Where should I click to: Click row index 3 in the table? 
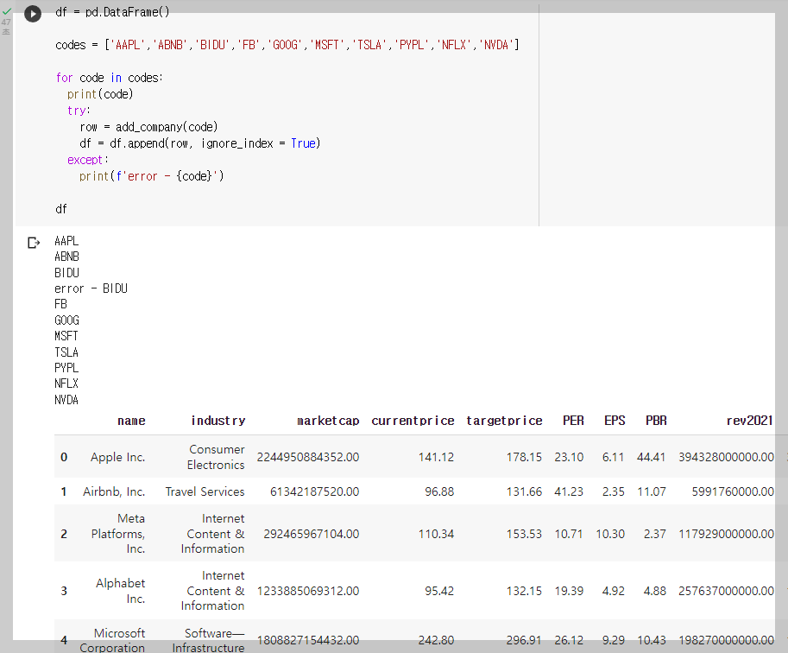64,591
